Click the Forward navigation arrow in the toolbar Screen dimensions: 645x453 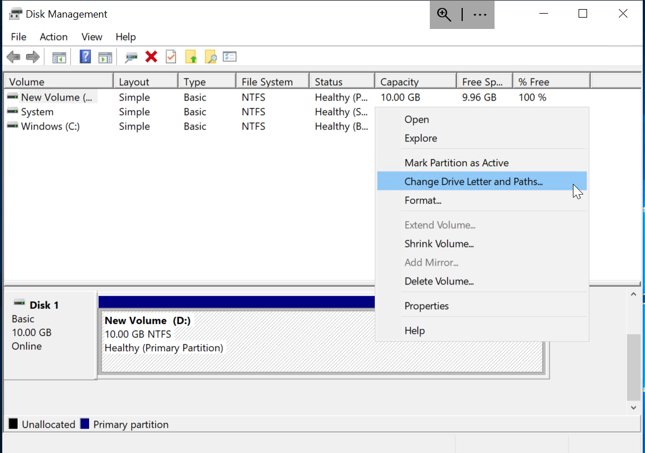[x=32, y=57]
